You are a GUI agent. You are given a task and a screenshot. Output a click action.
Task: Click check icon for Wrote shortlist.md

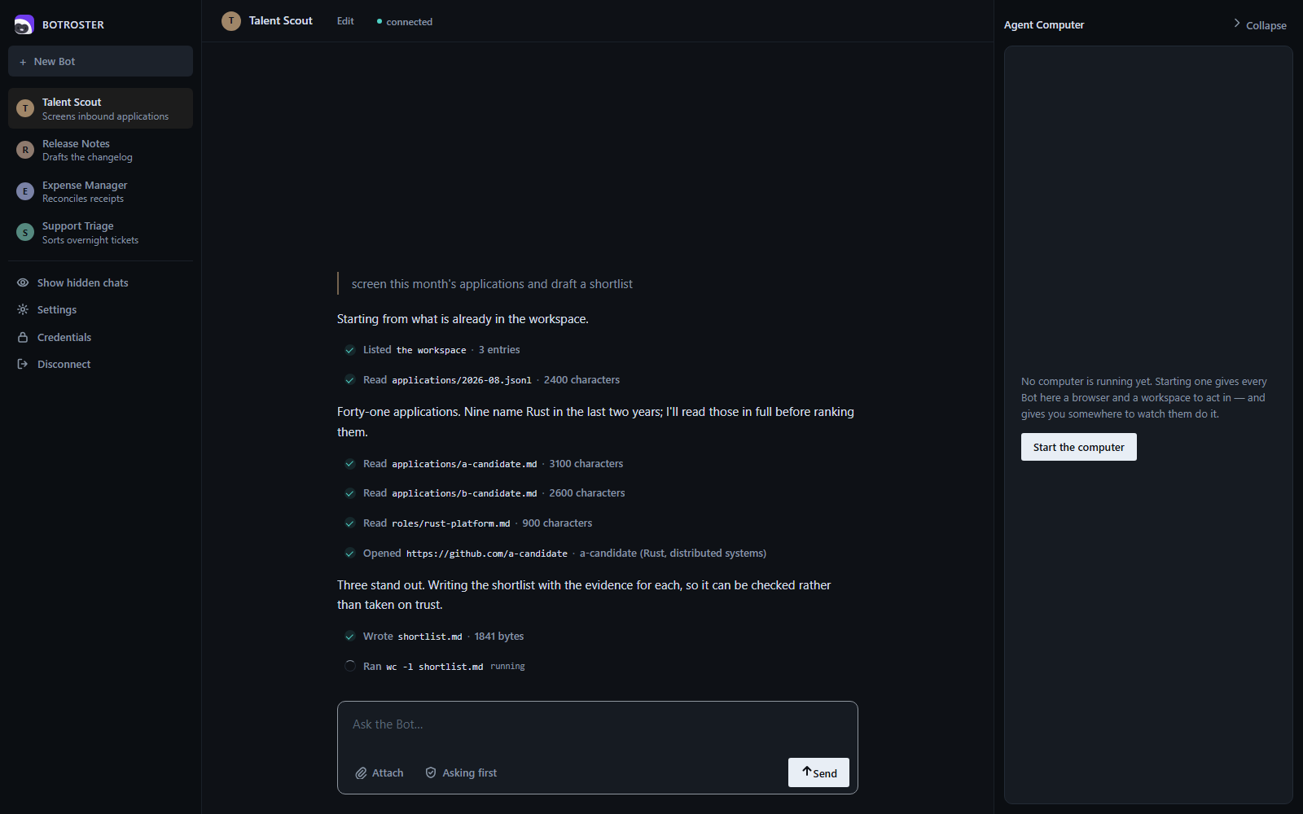[350, 637]
